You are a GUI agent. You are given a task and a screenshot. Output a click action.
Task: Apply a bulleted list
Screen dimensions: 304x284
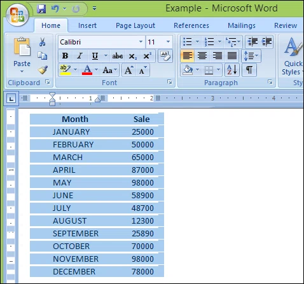[x=188, y=42]
